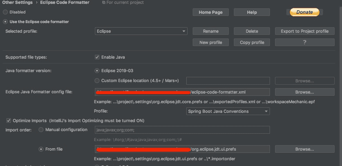
Task: Click Export to Project profile button
Action: point(305,31)
